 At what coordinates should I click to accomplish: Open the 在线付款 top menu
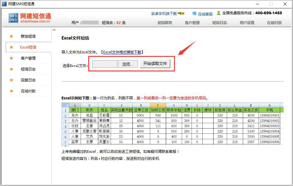coord(274,23)
